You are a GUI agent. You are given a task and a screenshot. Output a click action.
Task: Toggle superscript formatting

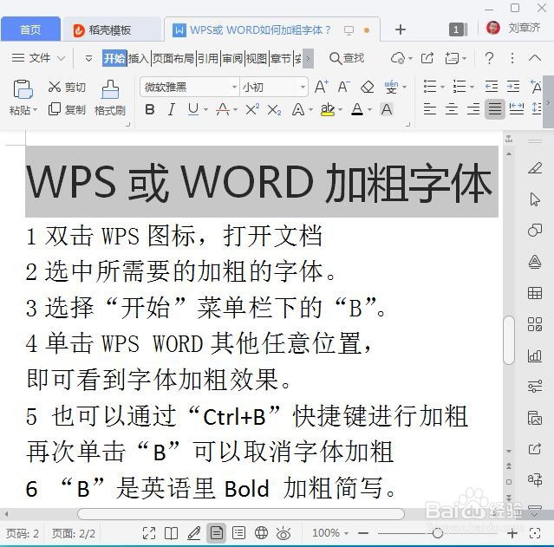click(x=252, y=109)
